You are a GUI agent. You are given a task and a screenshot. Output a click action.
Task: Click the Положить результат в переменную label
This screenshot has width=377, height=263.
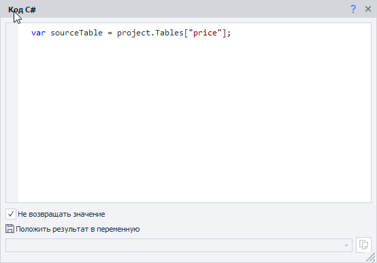click(x=78, y=229)
